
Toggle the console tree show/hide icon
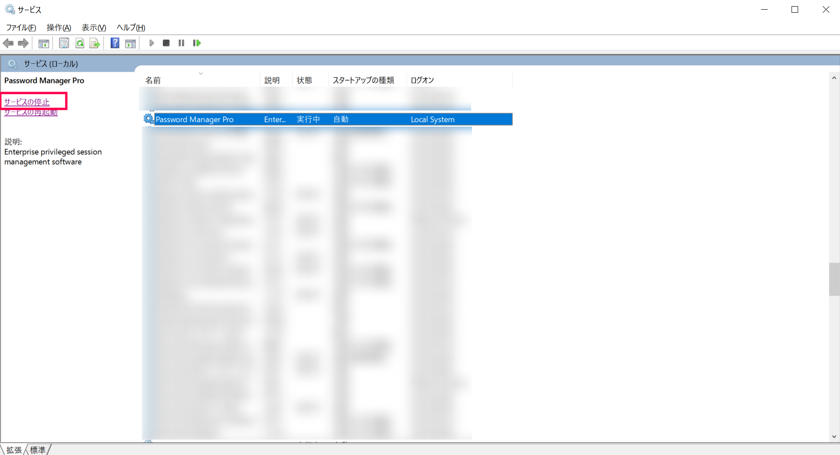click(44, 43)
